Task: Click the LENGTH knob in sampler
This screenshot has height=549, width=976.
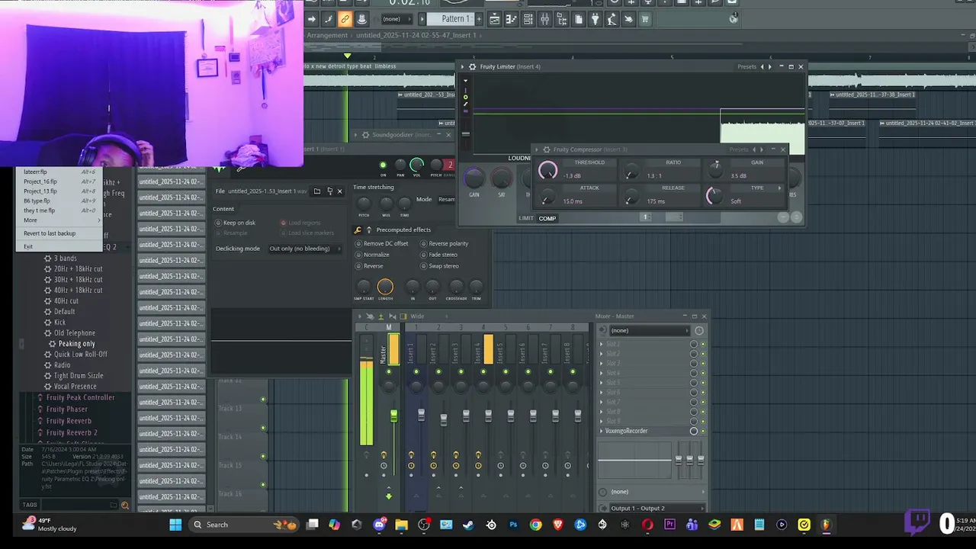Action: click(x=385, y=287)
